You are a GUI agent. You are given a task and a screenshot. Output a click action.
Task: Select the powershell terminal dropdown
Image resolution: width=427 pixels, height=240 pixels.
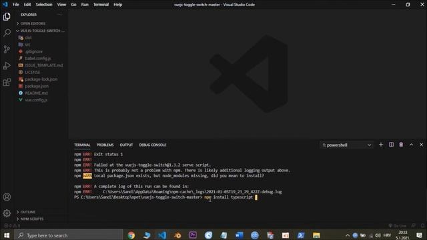coord(347,145)
